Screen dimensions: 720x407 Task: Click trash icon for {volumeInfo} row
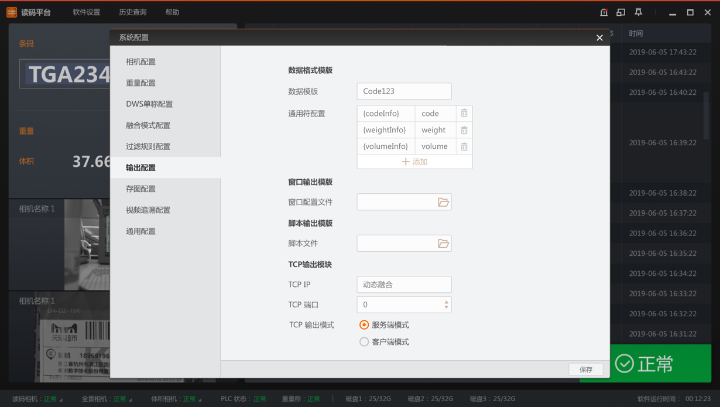464,146
